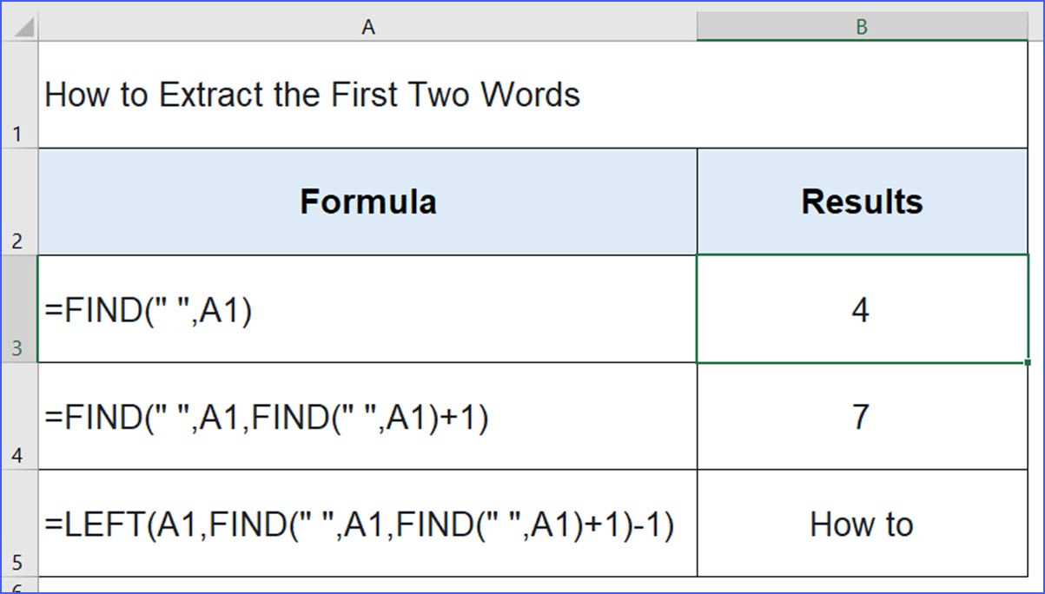Screen dimensions: 1045x594
Task: Select the cell displaying How to
Action: (862, 525)
